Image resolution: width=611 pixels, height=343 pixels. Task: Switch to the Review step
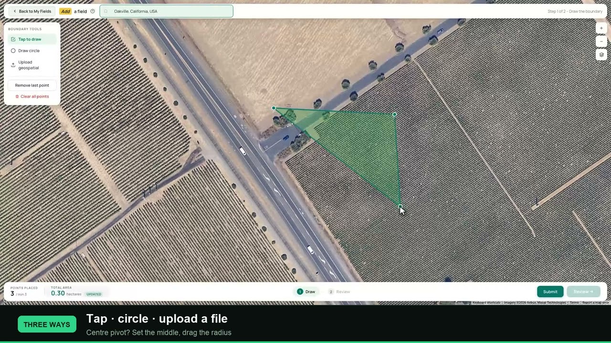tap(339, 292)
